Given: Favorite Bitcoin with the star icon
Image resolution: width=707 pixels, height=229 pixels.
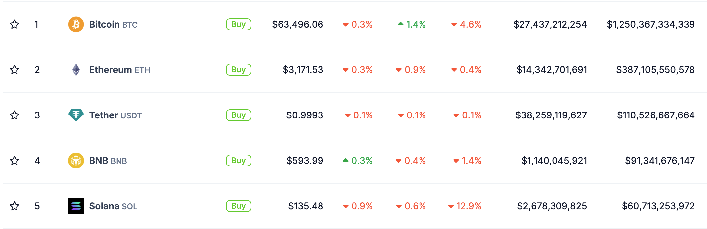Looking at the screenshot, I should pyautogui.click(x=15, y=24).
